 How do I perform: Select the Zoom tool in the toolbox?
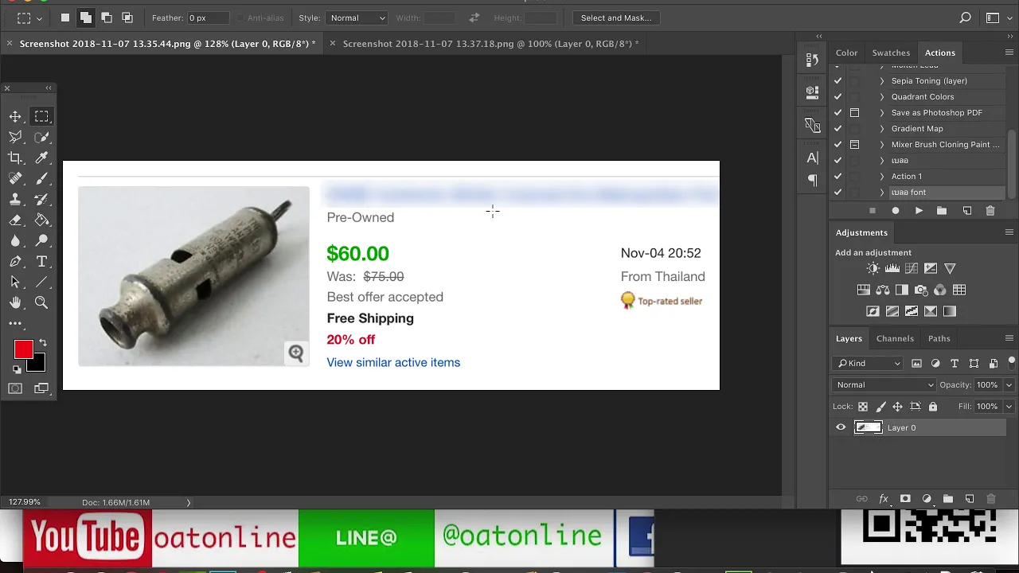point(41,303)
